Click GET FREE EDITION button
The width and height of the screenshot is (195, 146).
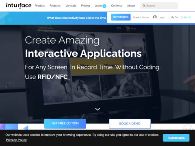point(65,124)
